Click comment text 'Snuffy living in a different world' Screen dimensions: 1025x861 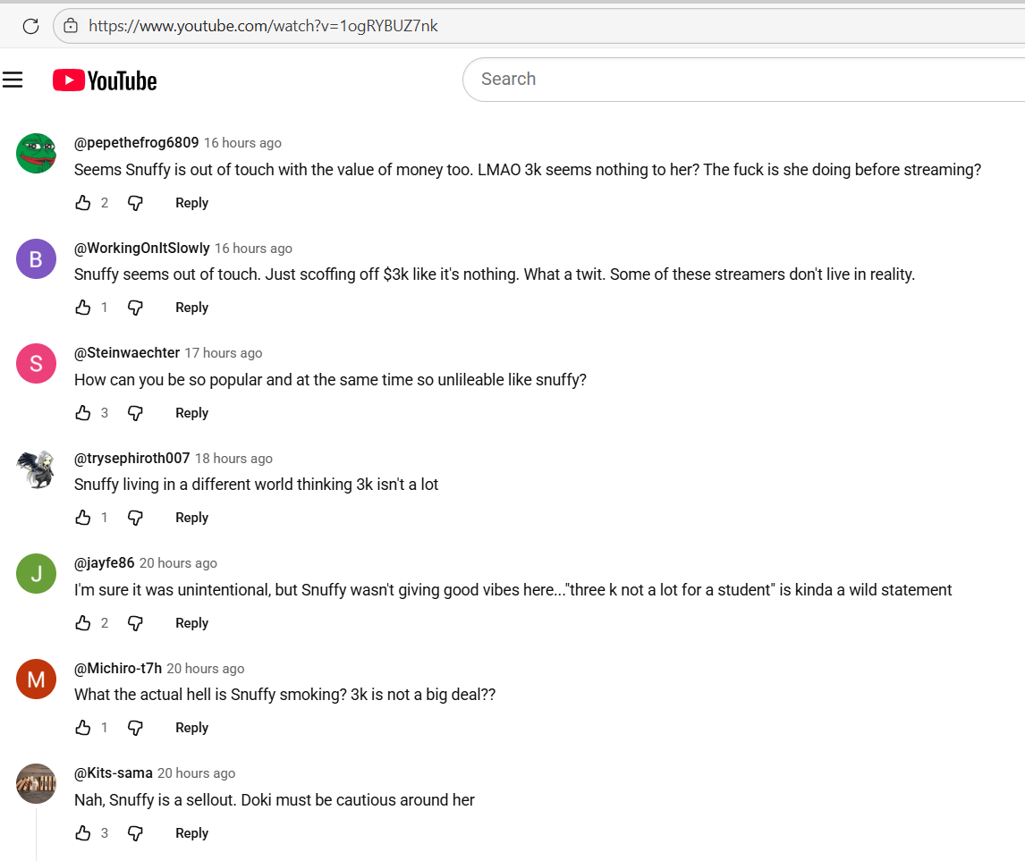click(x=256, y=485)
